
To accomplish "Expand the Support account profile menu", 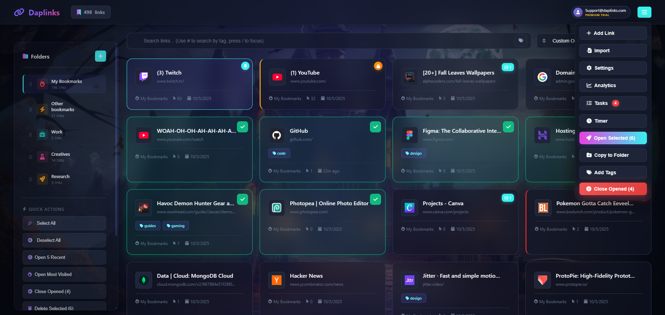I will click(601, 12).
